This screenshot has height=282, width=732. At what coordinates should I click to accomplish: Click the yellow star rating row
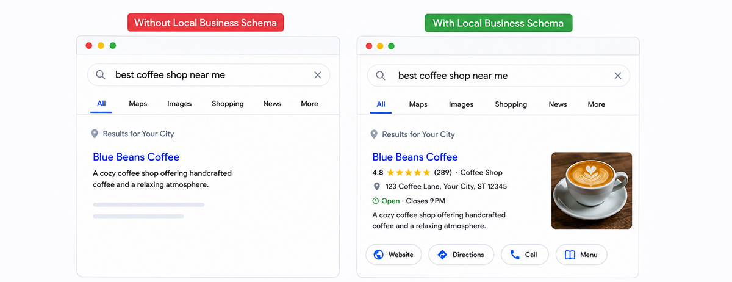[408, 172]
